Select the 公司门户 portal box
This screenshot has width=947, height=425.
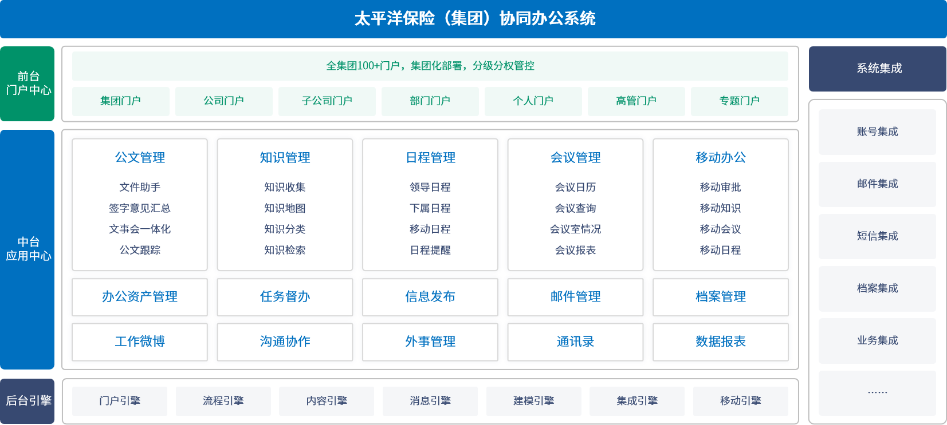(224, 101)
